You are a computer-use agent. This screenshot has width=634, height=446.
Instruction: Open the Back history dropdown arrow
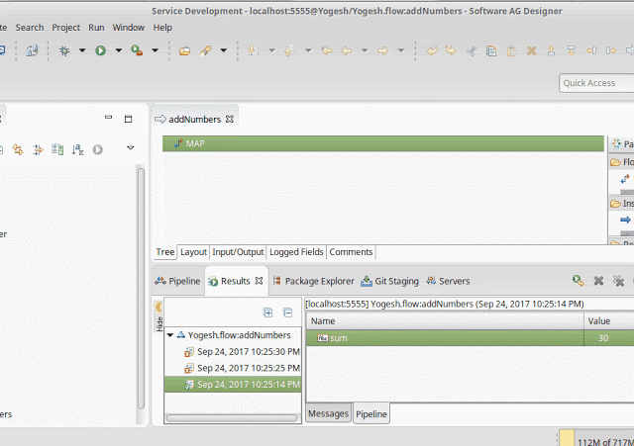[365, 50]
